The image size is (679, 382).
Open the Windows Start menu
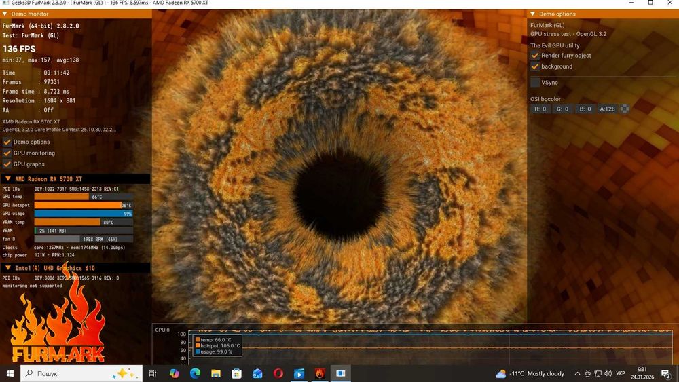coord(10,373)
